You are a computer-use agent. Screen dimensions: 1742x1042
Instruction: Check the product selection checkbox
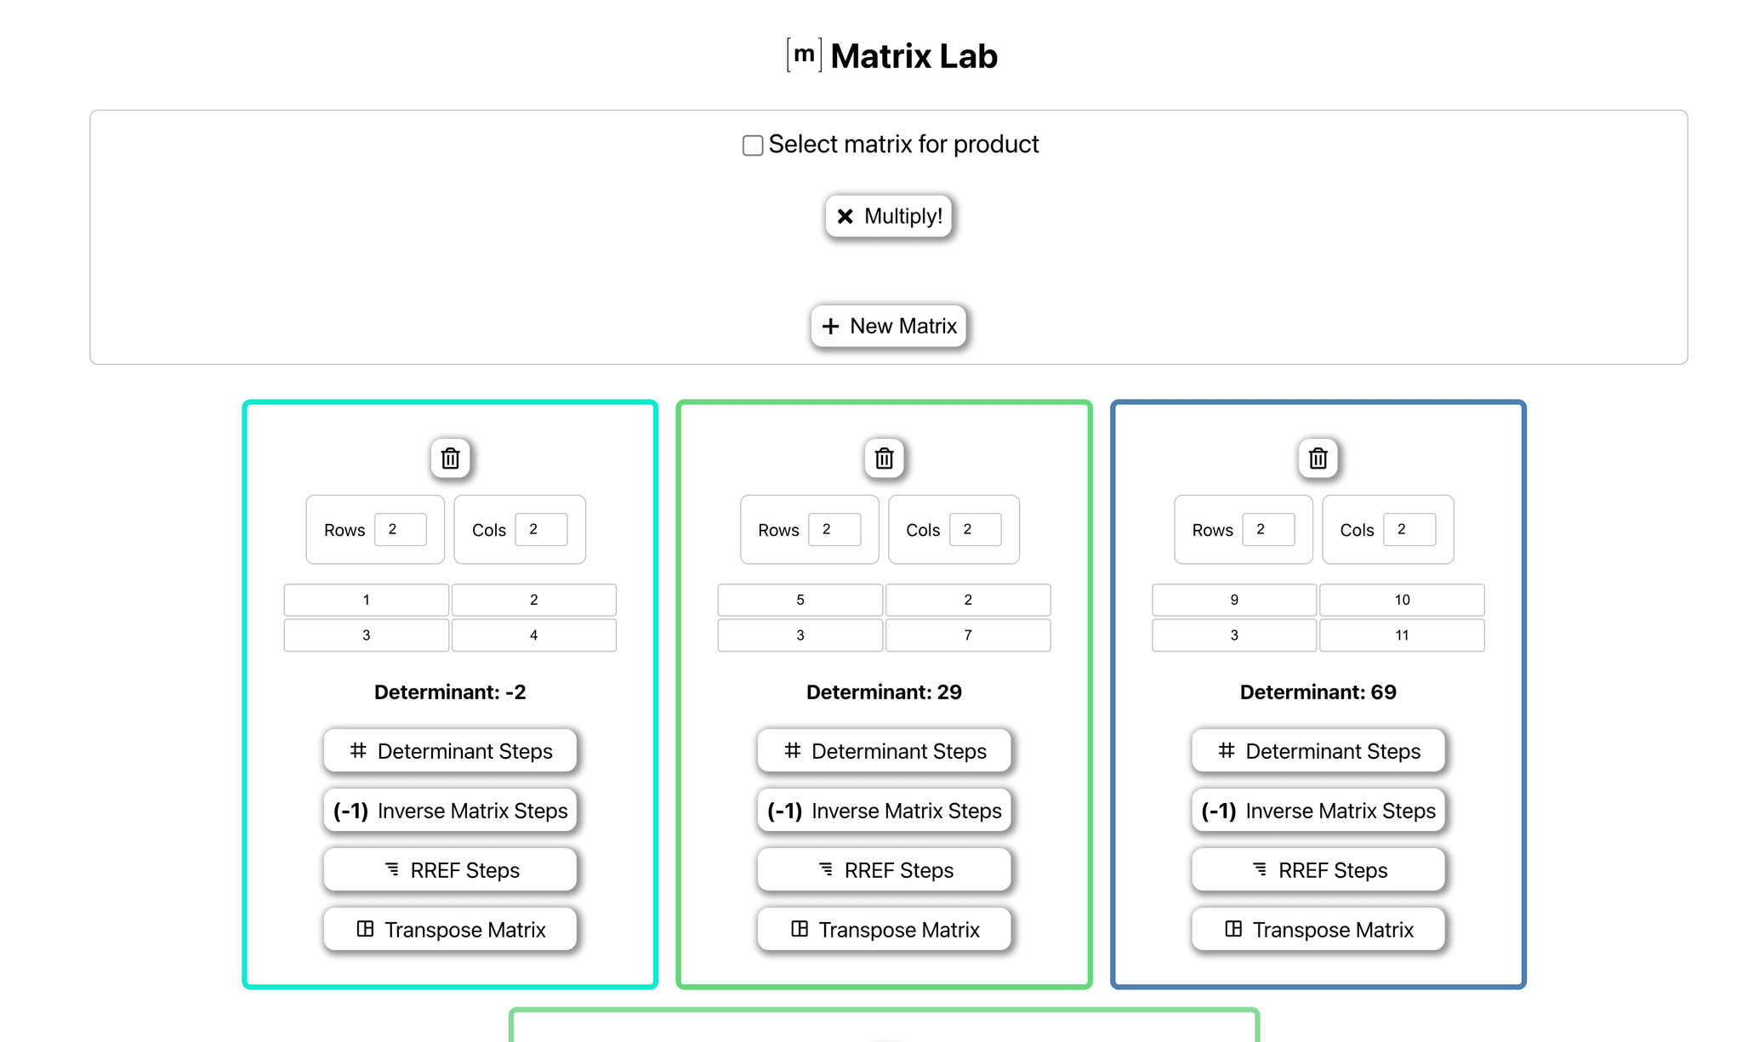pyautogui.click(x=753, y=144)
